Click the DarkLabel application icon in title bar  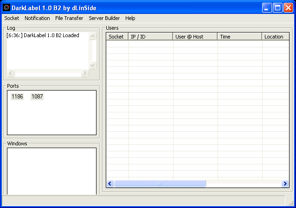point(6,7)
